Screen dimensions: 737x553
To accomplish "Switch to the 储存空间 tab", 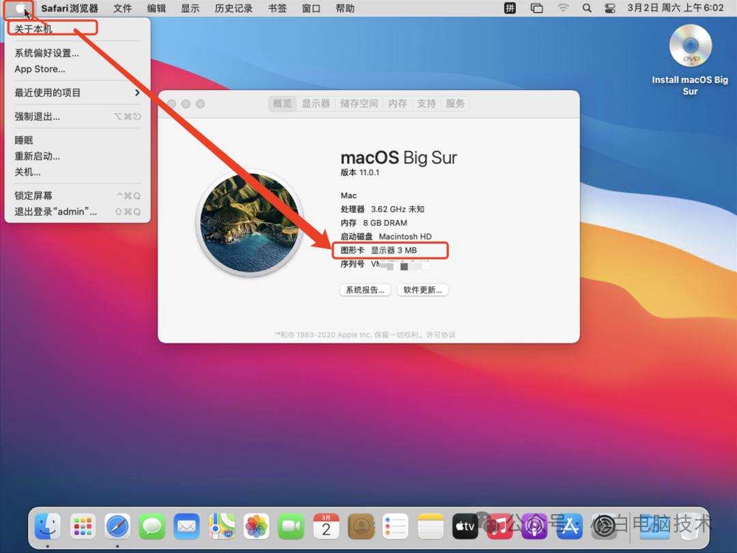I will click(359, 104).
